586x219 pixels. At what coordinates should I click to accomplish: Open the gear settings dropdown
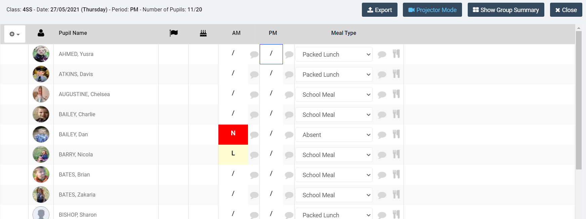(14, 34)
